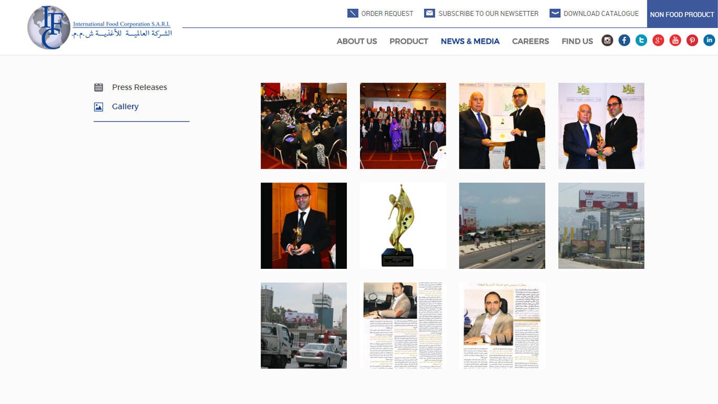Click the Pinterest icon

point(692,41)
